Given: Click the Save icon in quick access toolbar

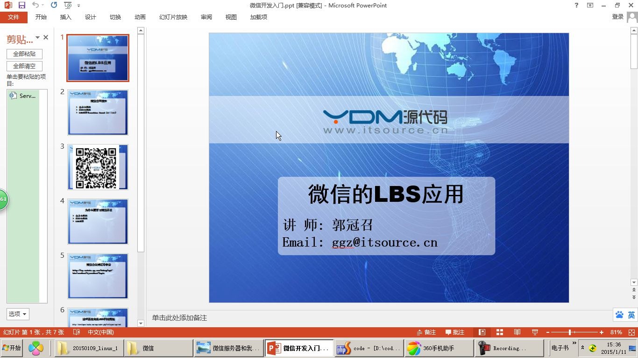Looking at the screenshot, I should click(21, 5).
